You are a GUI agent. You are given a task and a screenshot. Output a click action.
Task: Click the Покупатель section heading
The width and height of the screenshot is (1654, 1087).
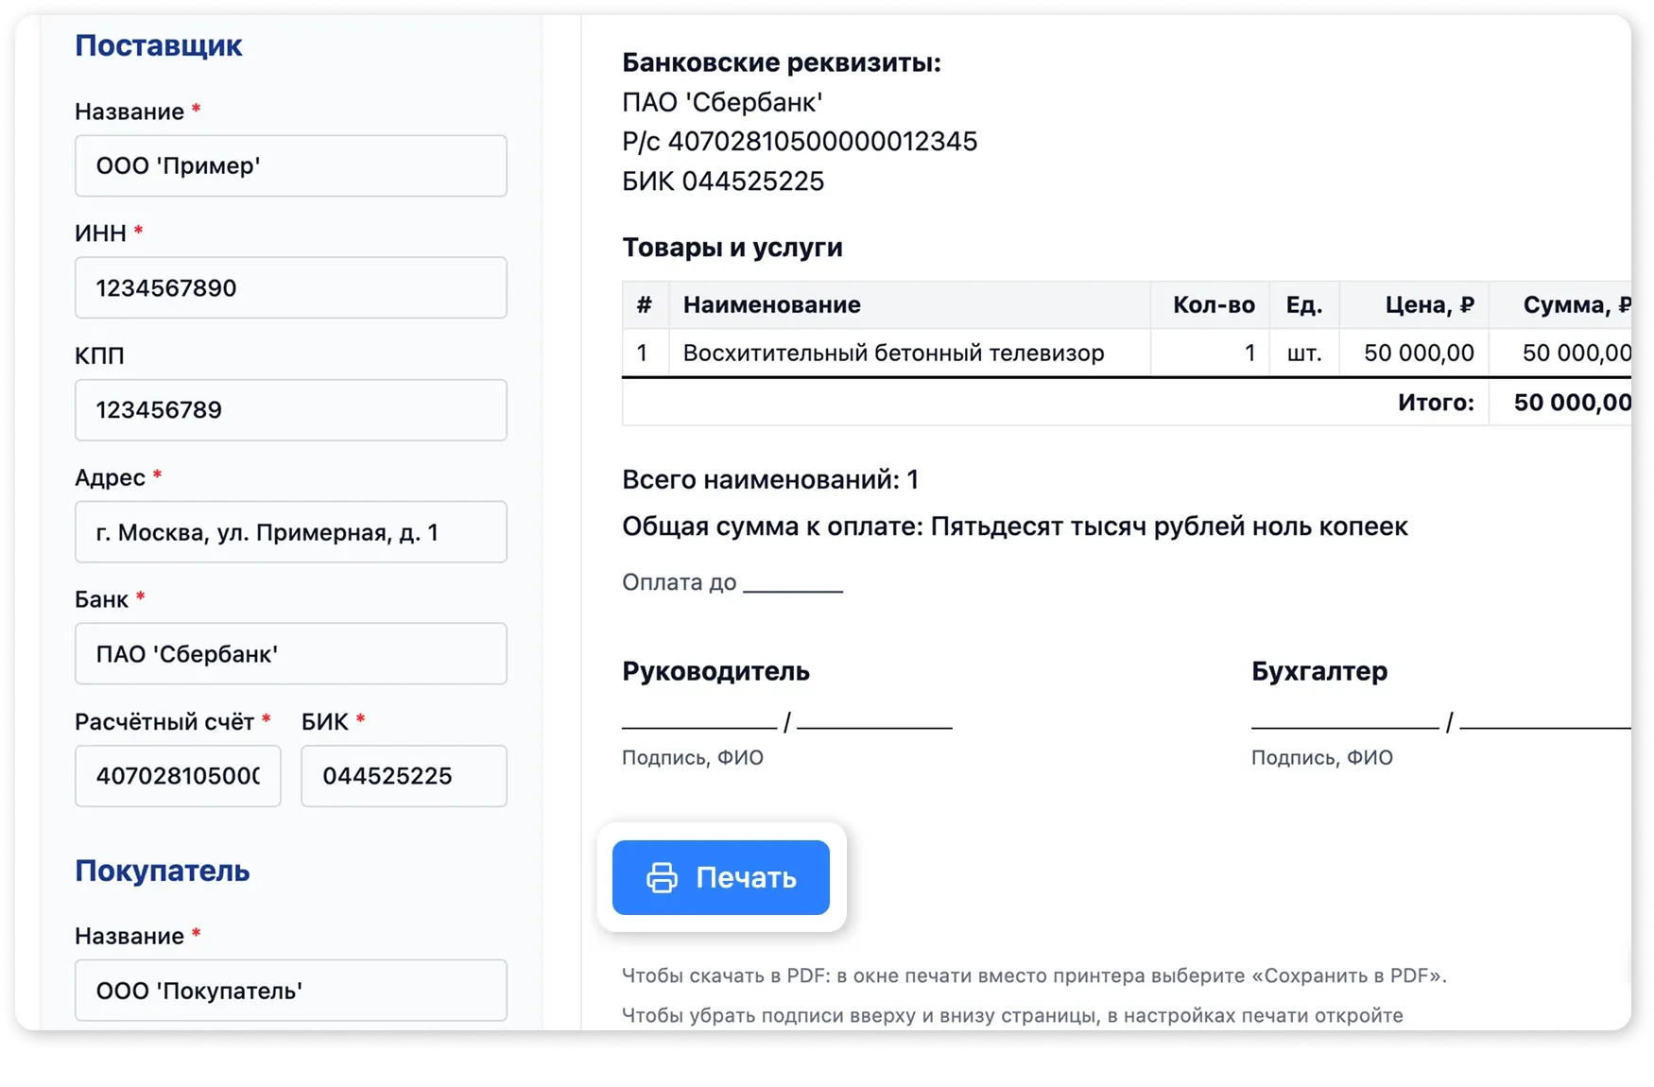tap(162, 871)
